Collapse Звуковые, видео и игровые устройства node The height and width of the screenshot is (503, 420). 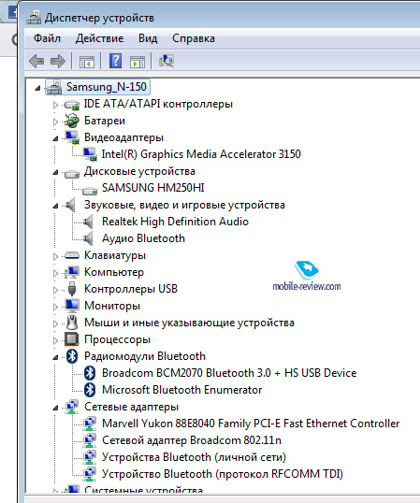click(x=55, y=206)
